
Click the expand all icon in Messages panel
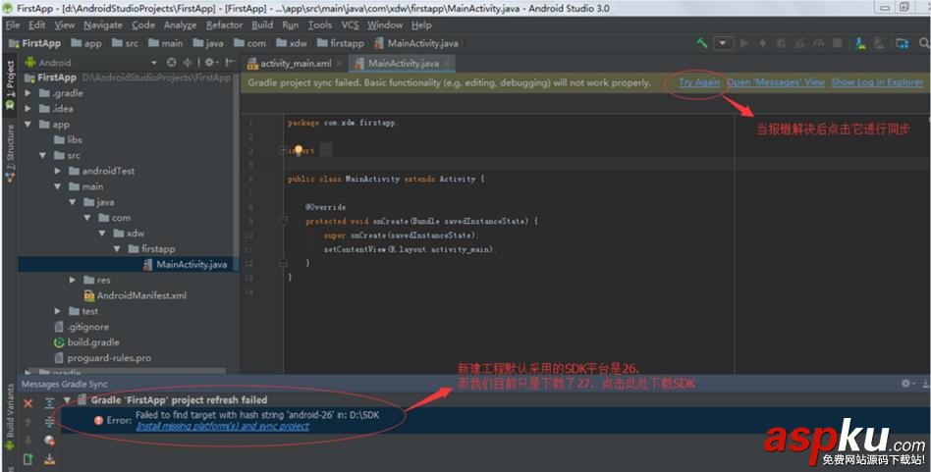point(49,403)
